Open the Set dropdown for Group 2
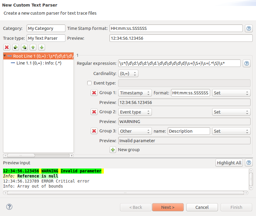Viewport: 256px width, 216px height. coord(231,112)
